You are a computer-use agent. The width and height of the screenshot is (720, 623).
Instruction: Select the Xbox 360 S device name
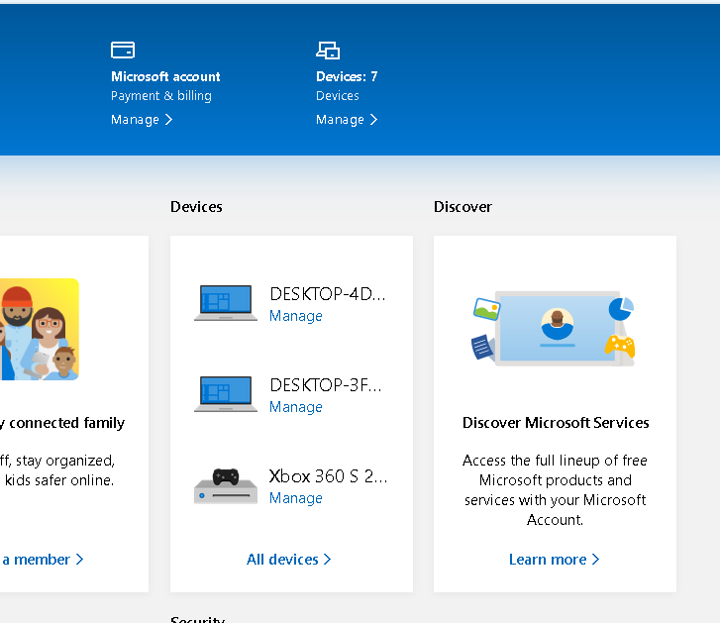328,476
